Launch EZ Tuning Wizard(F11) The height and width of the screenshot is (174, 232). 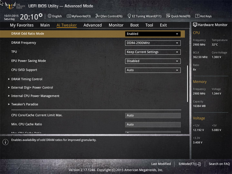(x=144, y=16)
